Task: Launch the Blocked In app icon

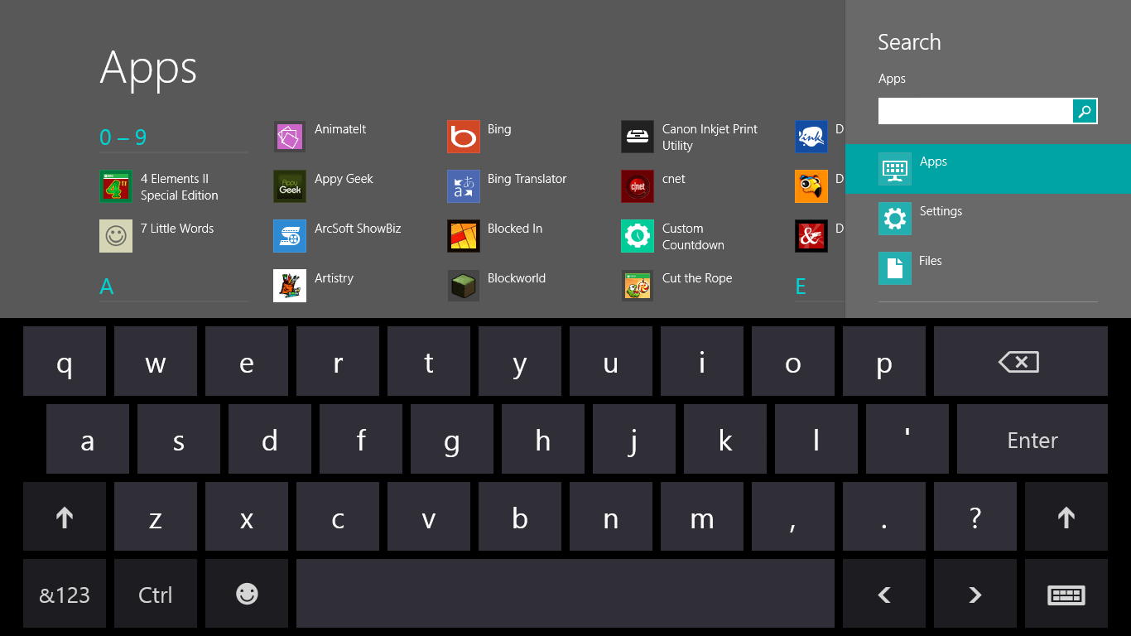Action: [464, 236]
